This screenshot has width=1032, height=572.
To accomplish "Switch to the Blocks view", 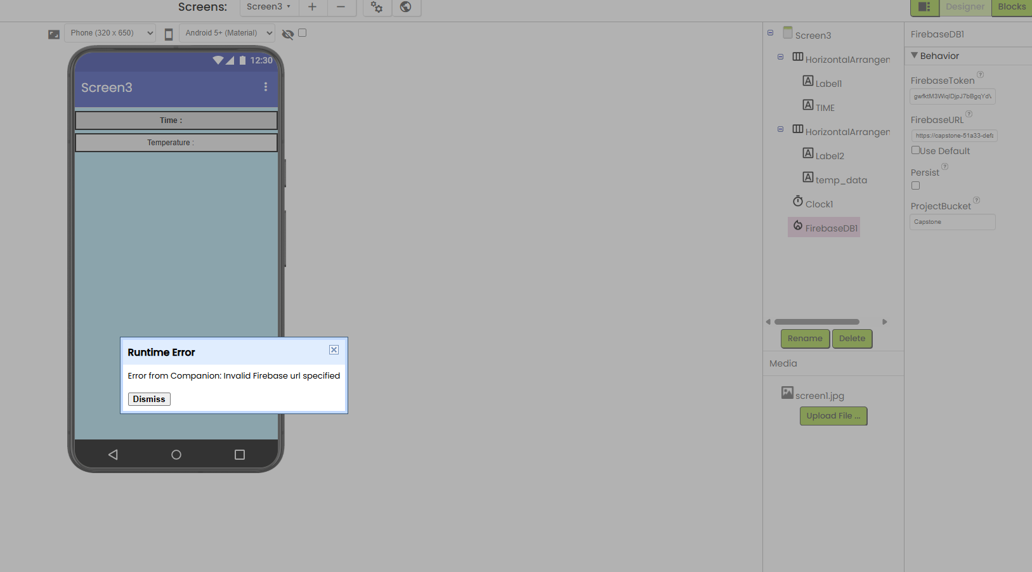I will pyautogui.click(x=1011, y=7).
